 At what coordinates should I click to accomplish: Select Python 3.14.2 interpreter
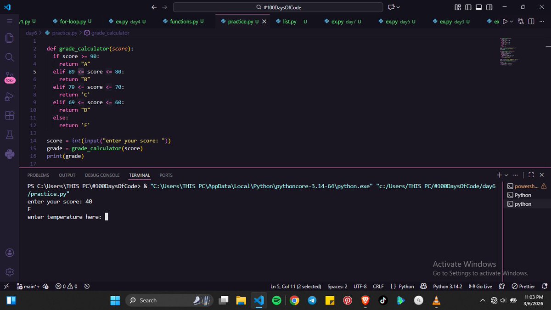(x=448, y=286)
